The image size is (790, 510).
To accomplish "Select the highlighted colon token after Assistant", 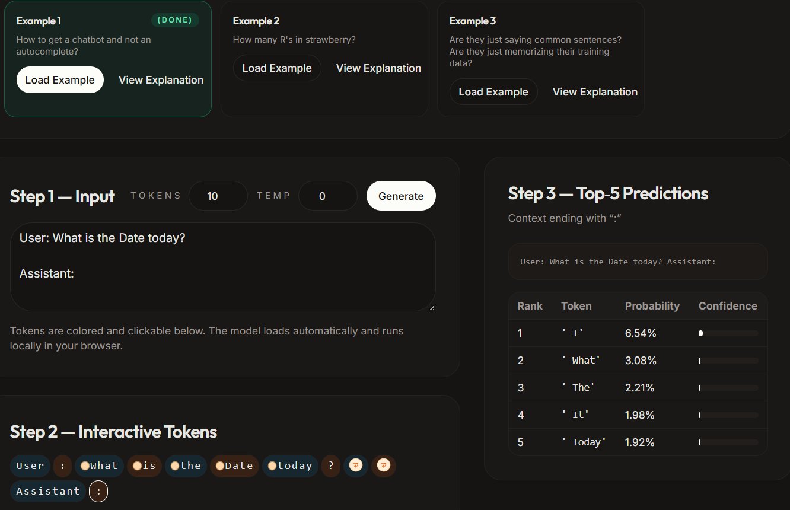I will [98, 491].
